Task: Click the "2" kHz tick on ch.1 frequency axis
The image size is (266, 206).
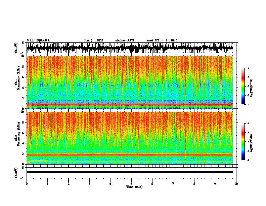Action: pos(24,98)
